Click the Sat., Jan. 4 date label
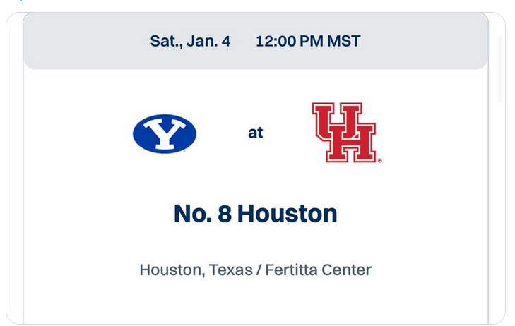Screen dimensions: 515x326 (x=190, y=42)
